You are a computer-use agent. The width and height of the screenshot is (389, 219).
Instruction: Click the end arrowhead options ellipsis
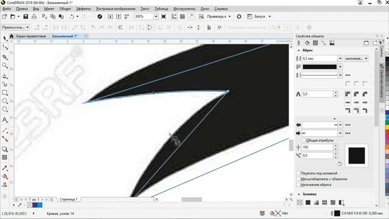(348, 133)
